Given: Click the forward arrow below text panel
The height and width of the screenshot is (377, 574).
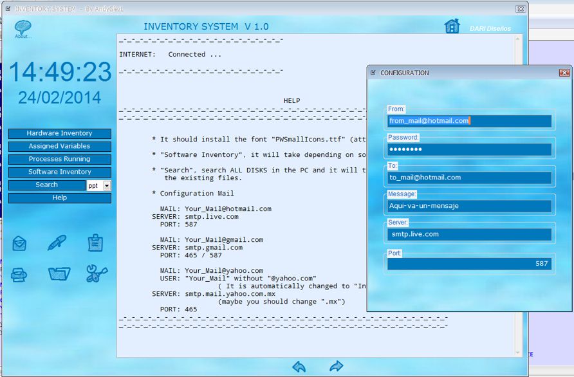Looking at the screenshot, I should 336,367.
